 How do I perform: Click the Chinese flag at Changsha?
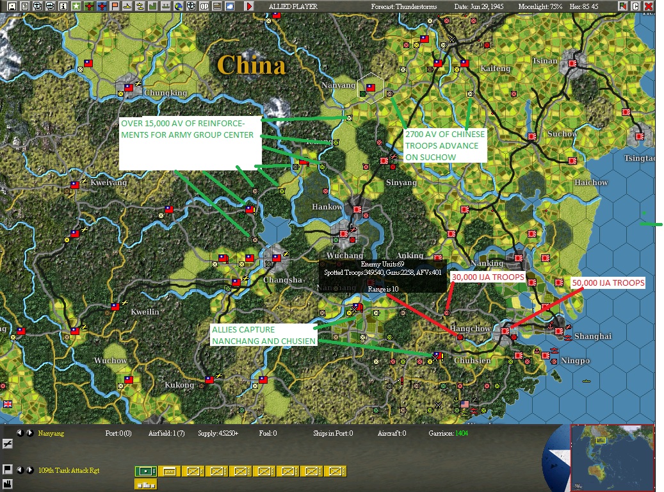[277, 258]
